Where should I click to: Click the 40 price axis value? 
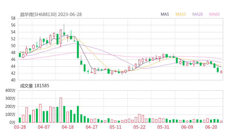(x=13, y=80)
